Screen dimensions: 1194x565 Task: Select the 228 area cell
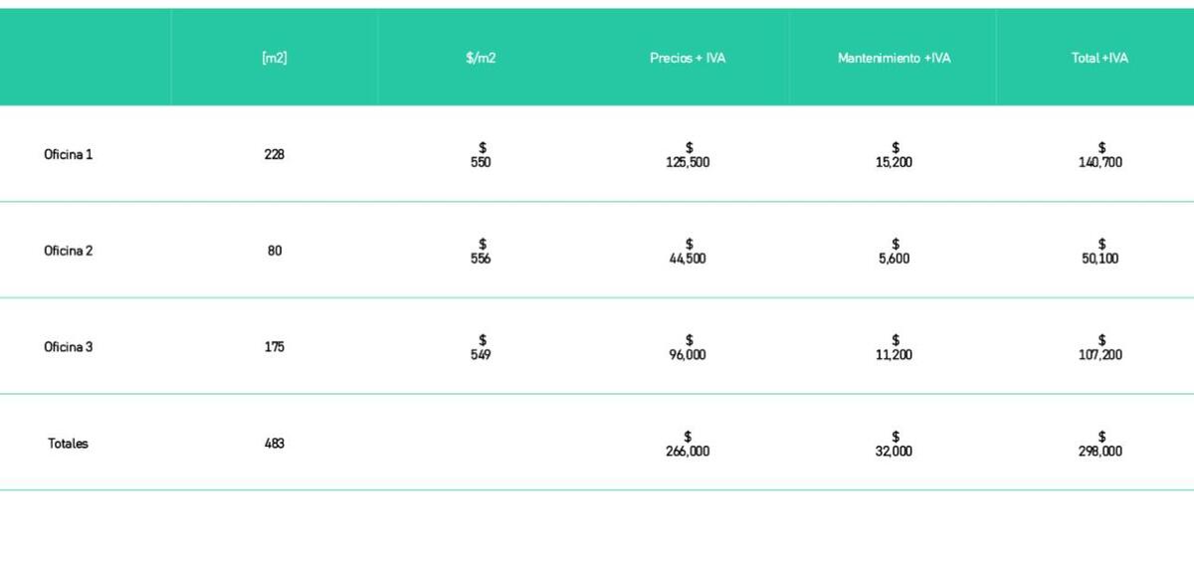click(275, 155)
